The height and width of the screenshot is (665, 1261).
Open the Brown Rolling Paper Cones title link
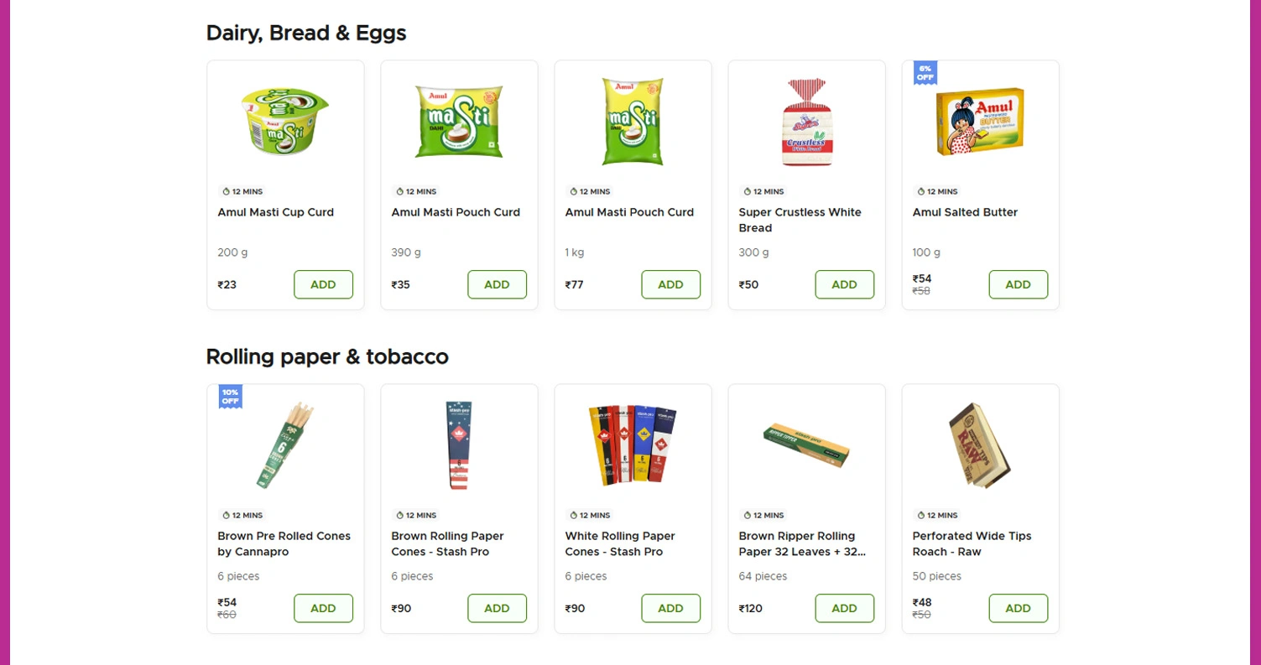click(x=447, y=543)
